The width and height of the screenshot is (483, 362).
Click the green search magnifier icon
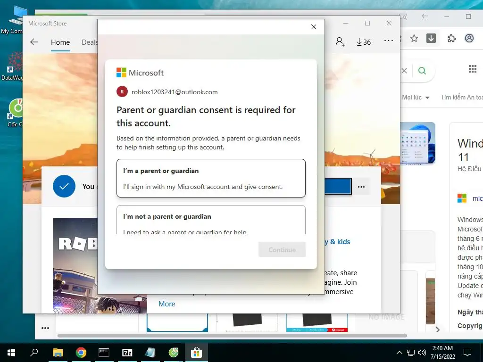(422, 71)
